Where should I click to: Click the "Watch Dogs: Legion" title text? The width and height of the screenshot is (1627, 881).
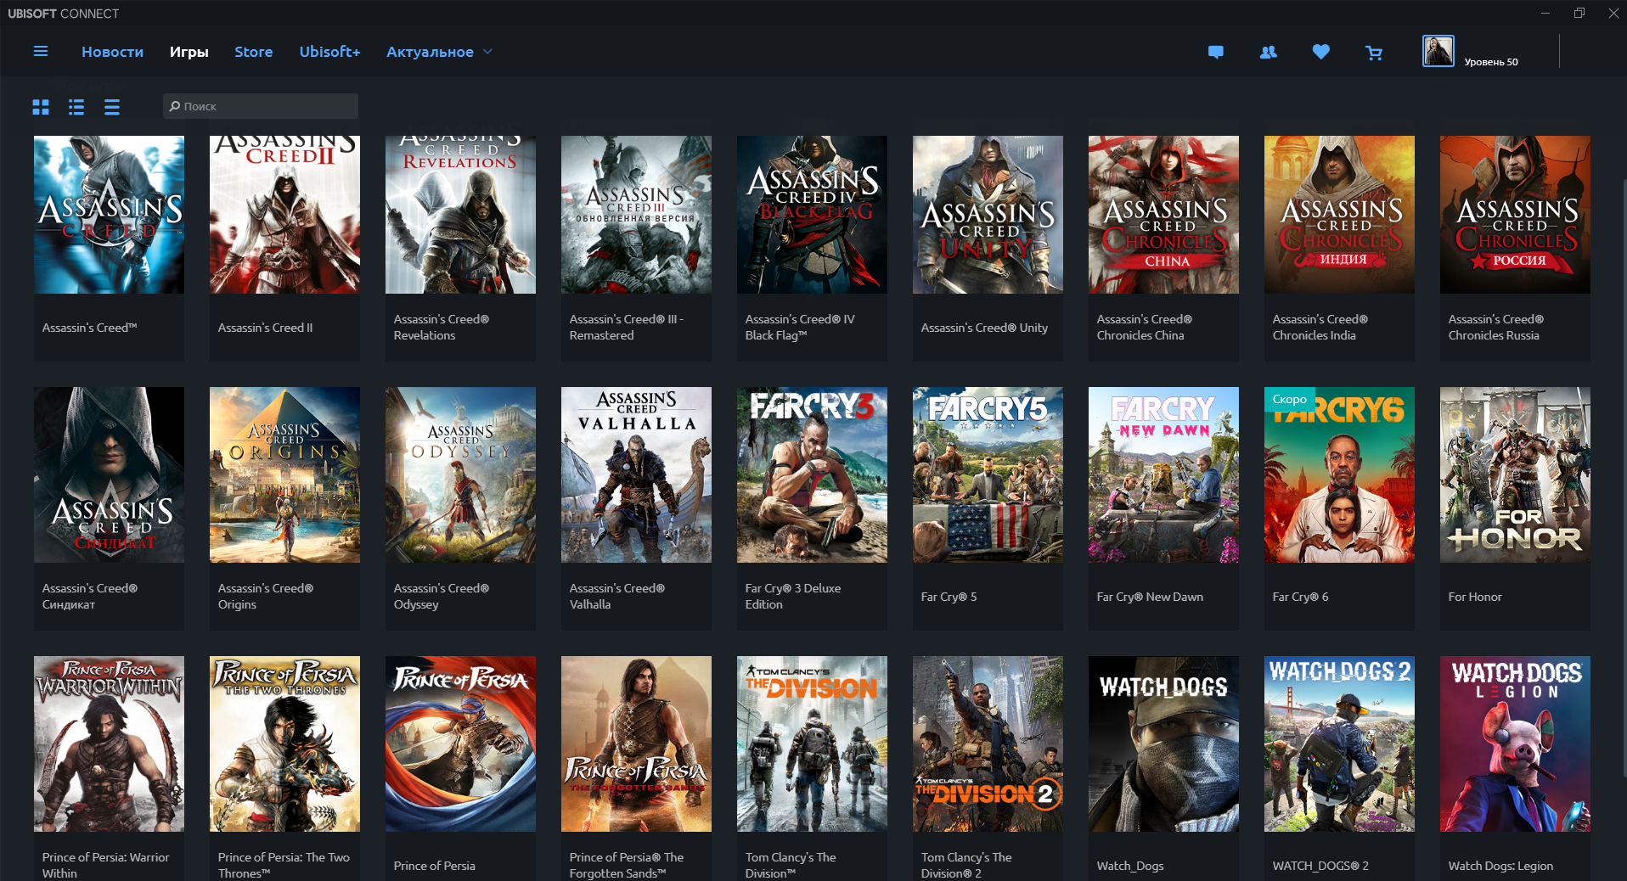pyautogui.click(x=1500, y=866)
